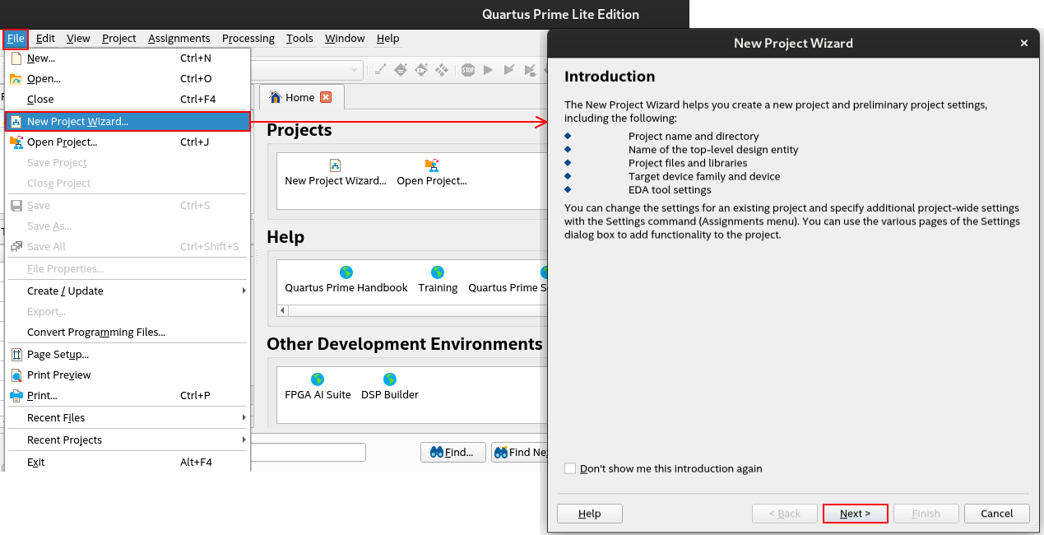Click the Stop compilation toolbar icon
Viewport: 1044px width, 535px height.
(468, 70)
